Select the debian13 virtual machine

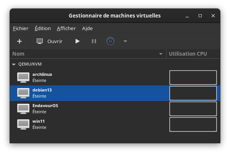click(115, 93)
